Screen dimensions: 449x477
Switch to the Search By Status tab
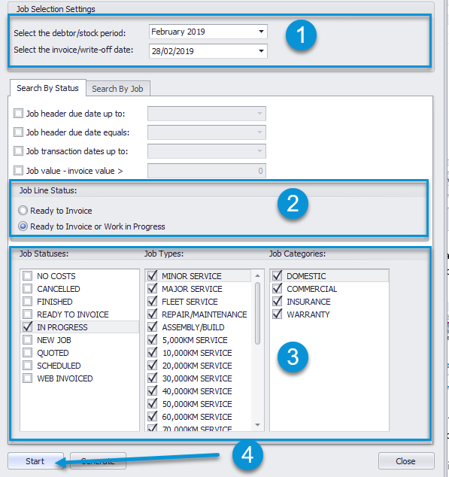click(48, 88)
